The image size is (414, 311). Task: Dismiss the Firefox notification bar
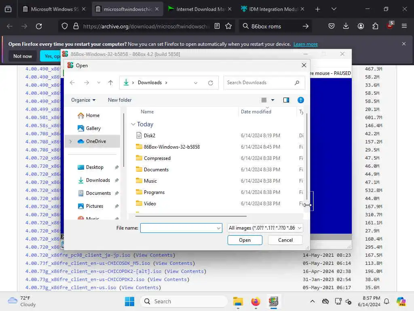click(404, 44)
